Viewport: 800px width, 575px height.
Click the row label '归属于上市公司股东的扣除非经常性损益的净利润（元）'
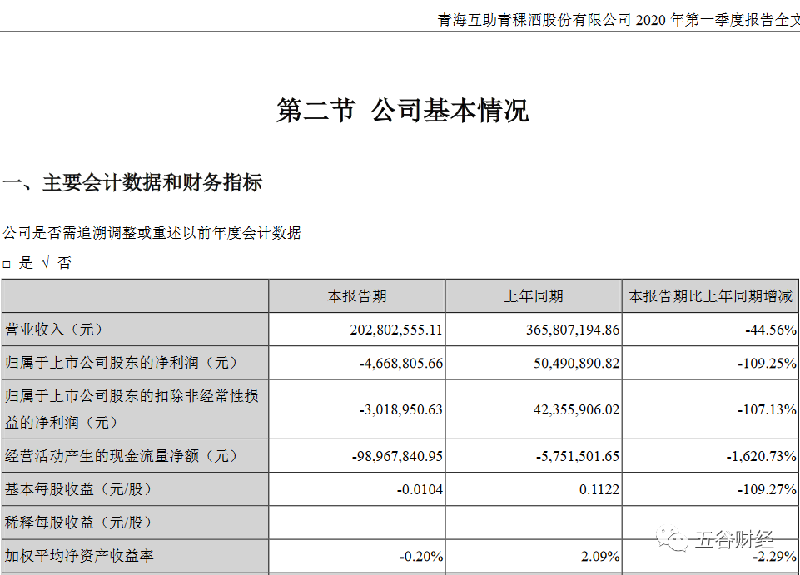point(132,409)
